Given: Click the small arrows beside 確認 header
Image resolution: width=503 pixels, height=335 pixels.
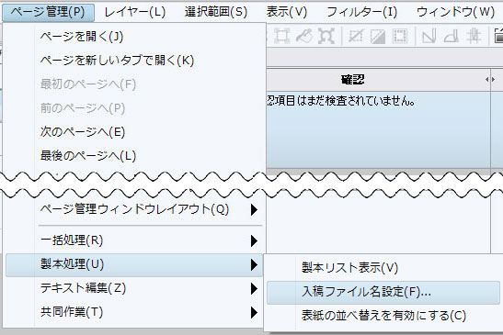Looking at the screenshot, I should point(490,80).
